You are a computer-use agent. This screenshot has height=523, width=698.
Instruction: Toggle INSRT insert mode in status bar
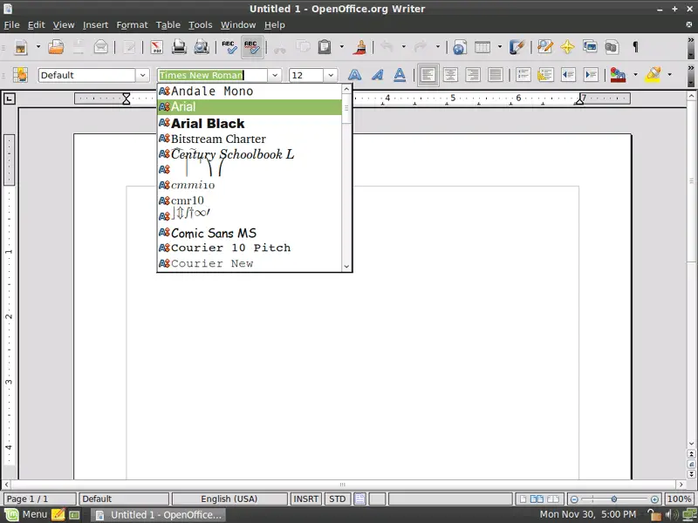306,499
